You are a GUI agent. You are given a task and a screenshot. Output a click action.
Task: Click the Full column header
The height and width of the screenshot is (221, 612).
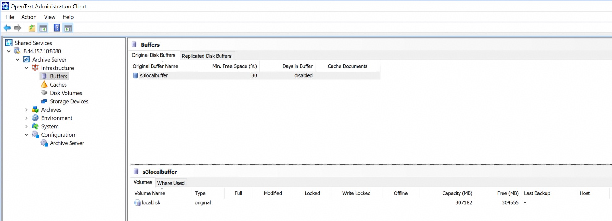pos(238,193)
